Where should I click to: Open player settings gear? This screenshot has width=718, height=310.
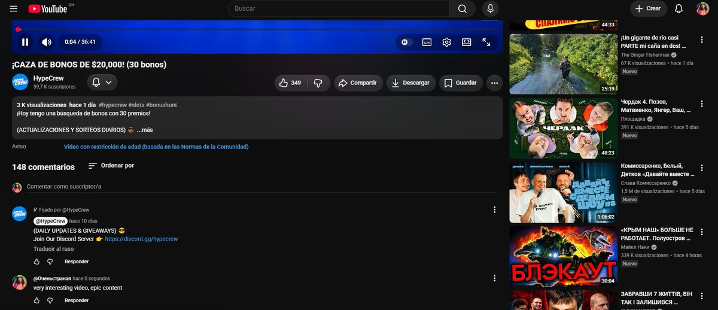coord(446,42)
